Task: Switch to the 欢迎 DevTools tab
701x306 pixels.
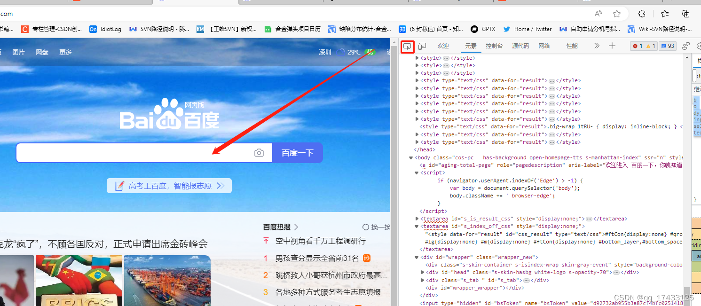Action: click(x=443, y=46)
